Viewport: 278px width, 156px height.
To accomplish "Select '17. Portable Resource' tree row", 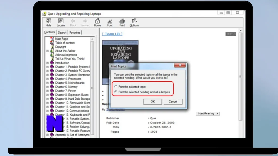I will (x=77, y=131).
